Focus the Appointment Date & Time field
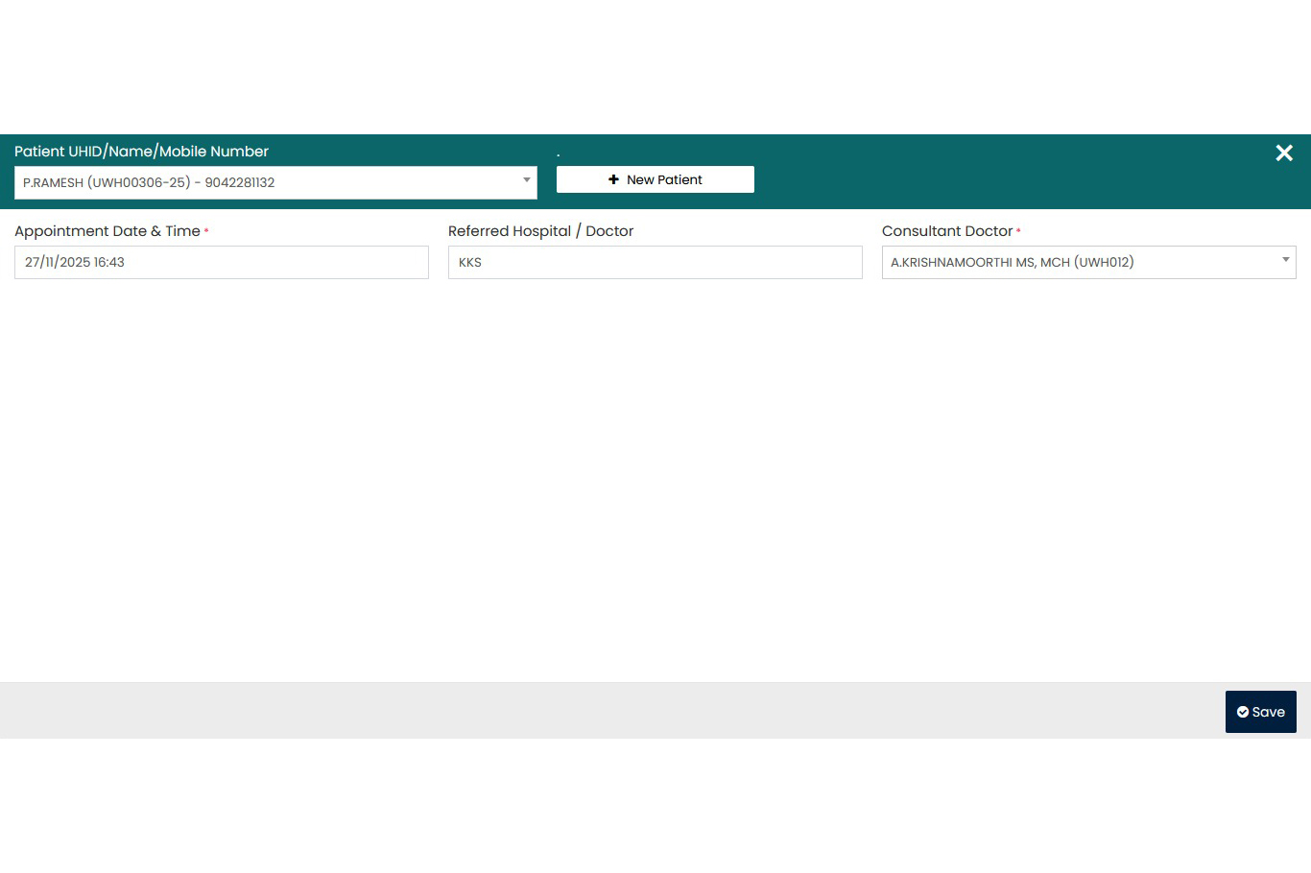This screenshot has width=1311, height=873. pos(221,262)
